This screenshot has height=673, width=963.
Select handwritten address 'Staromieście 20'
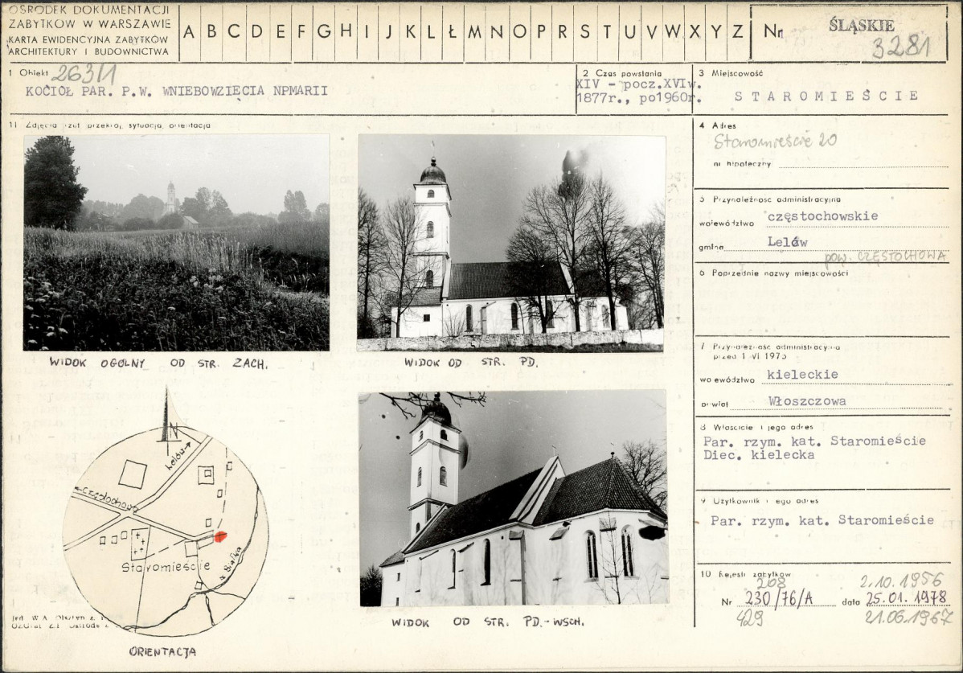click(x=775, y=142)
